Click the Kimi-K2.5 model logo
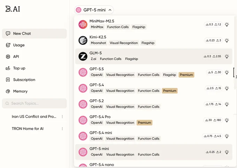 pos(83,40)
